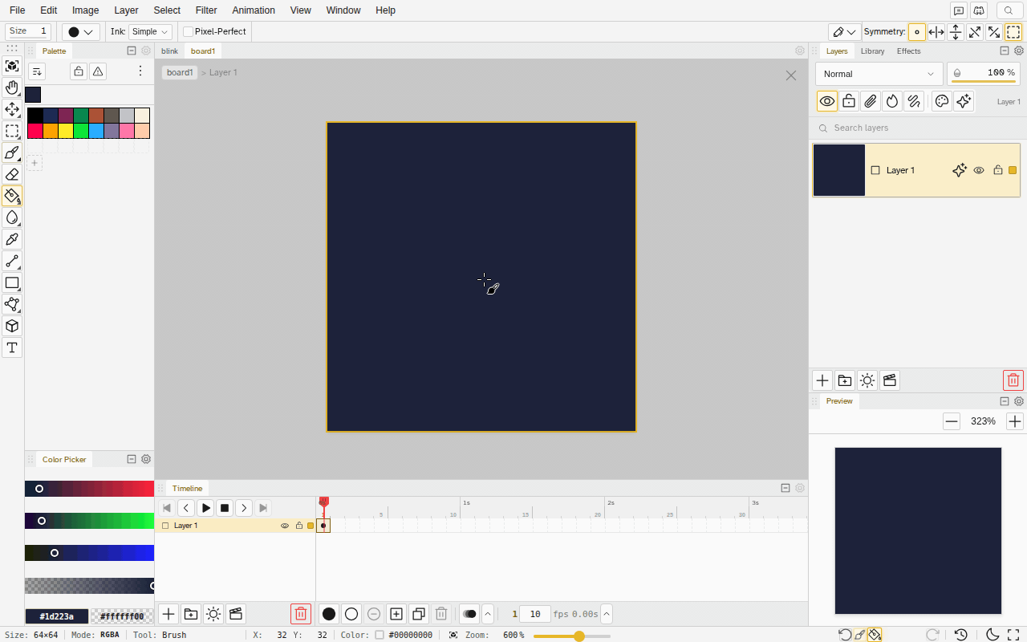Open the brush shape dropdown

(80, 32)
